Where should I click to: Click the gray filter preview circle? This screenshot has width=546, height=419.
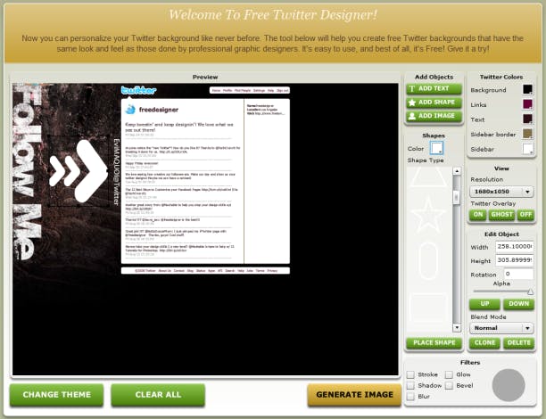[509, 385]
